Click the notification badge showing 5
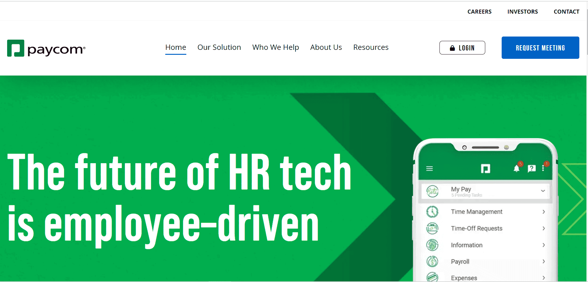The width and height of the screenshot is (588, 282). click(x=521, y=164)
